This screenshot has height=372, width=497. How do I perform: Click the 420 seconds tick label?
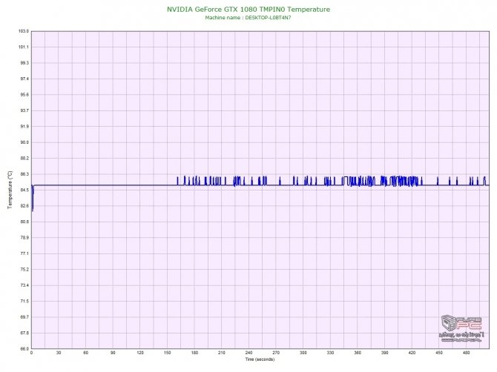(412, 353)
